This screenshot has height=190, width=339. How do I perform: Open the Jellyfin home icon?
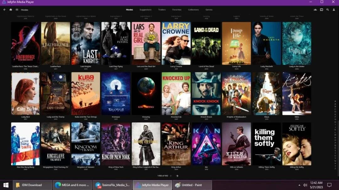pyautogui.click(x=11, y=10)
